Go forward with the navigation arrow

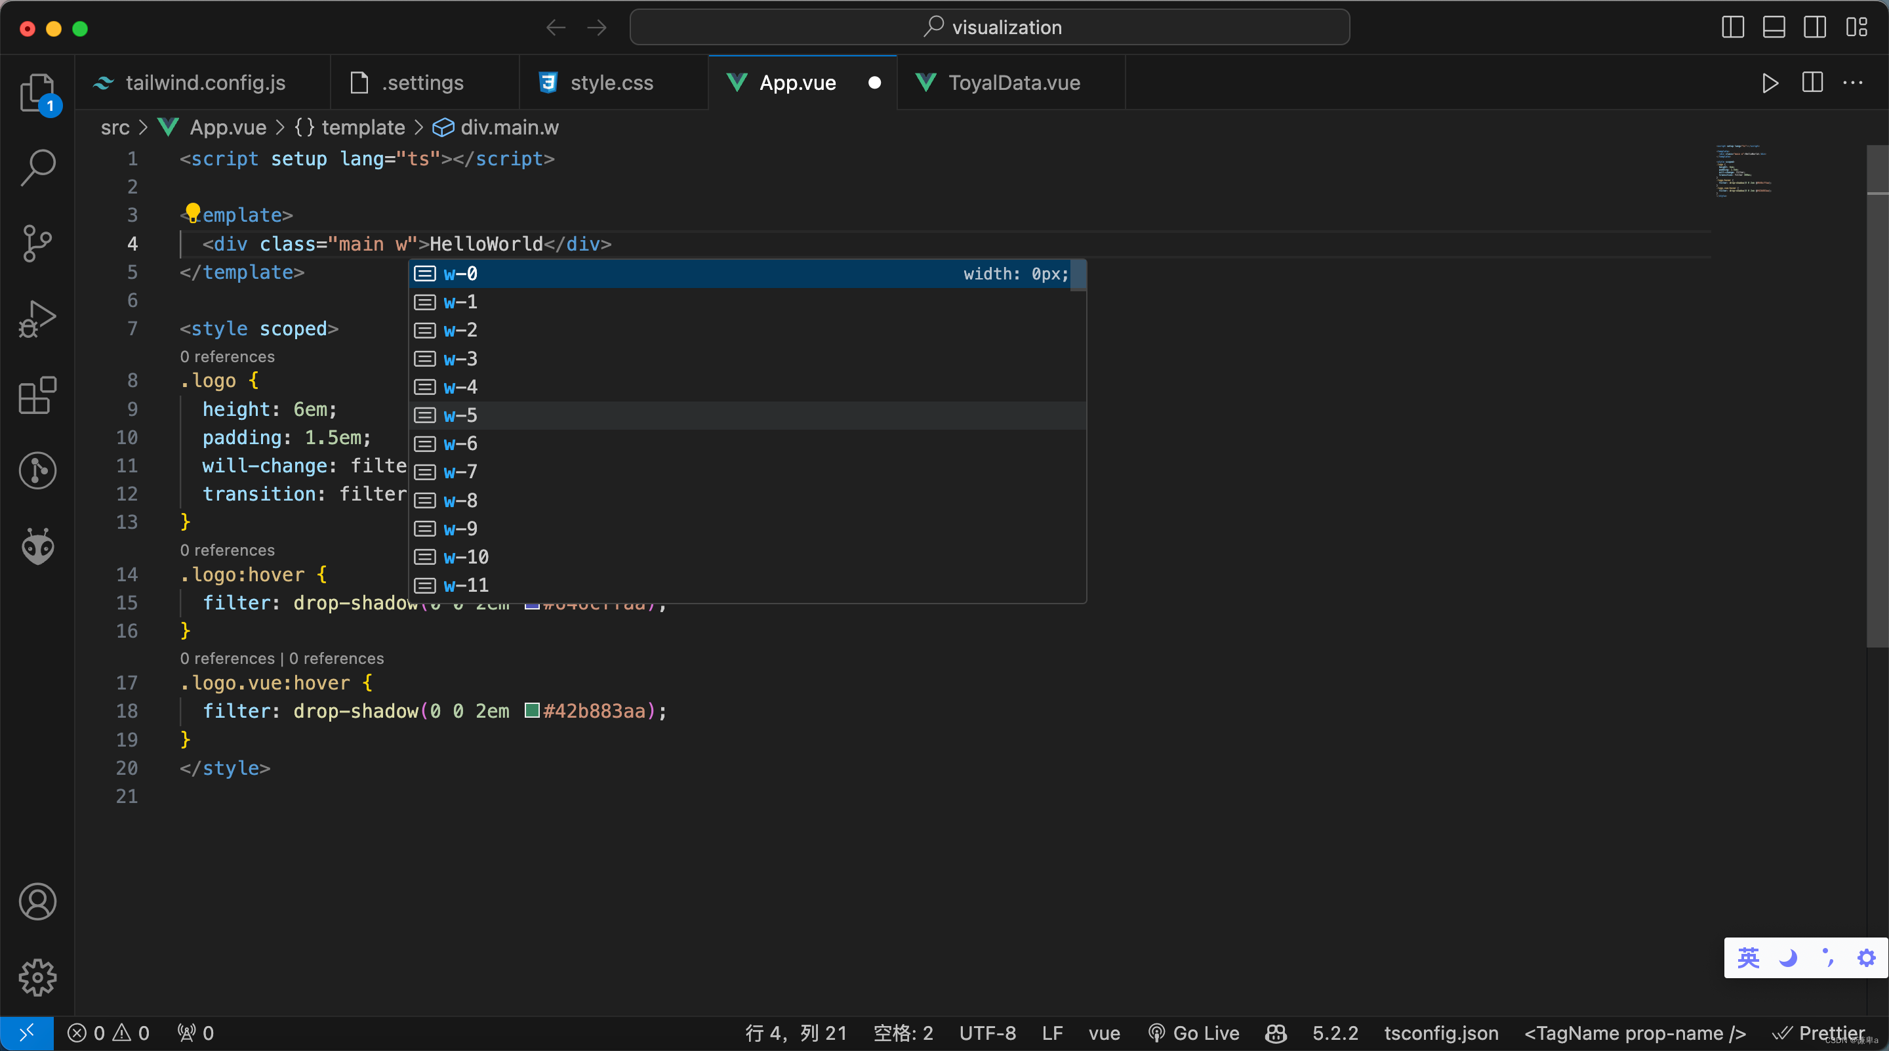click(597, 28)
